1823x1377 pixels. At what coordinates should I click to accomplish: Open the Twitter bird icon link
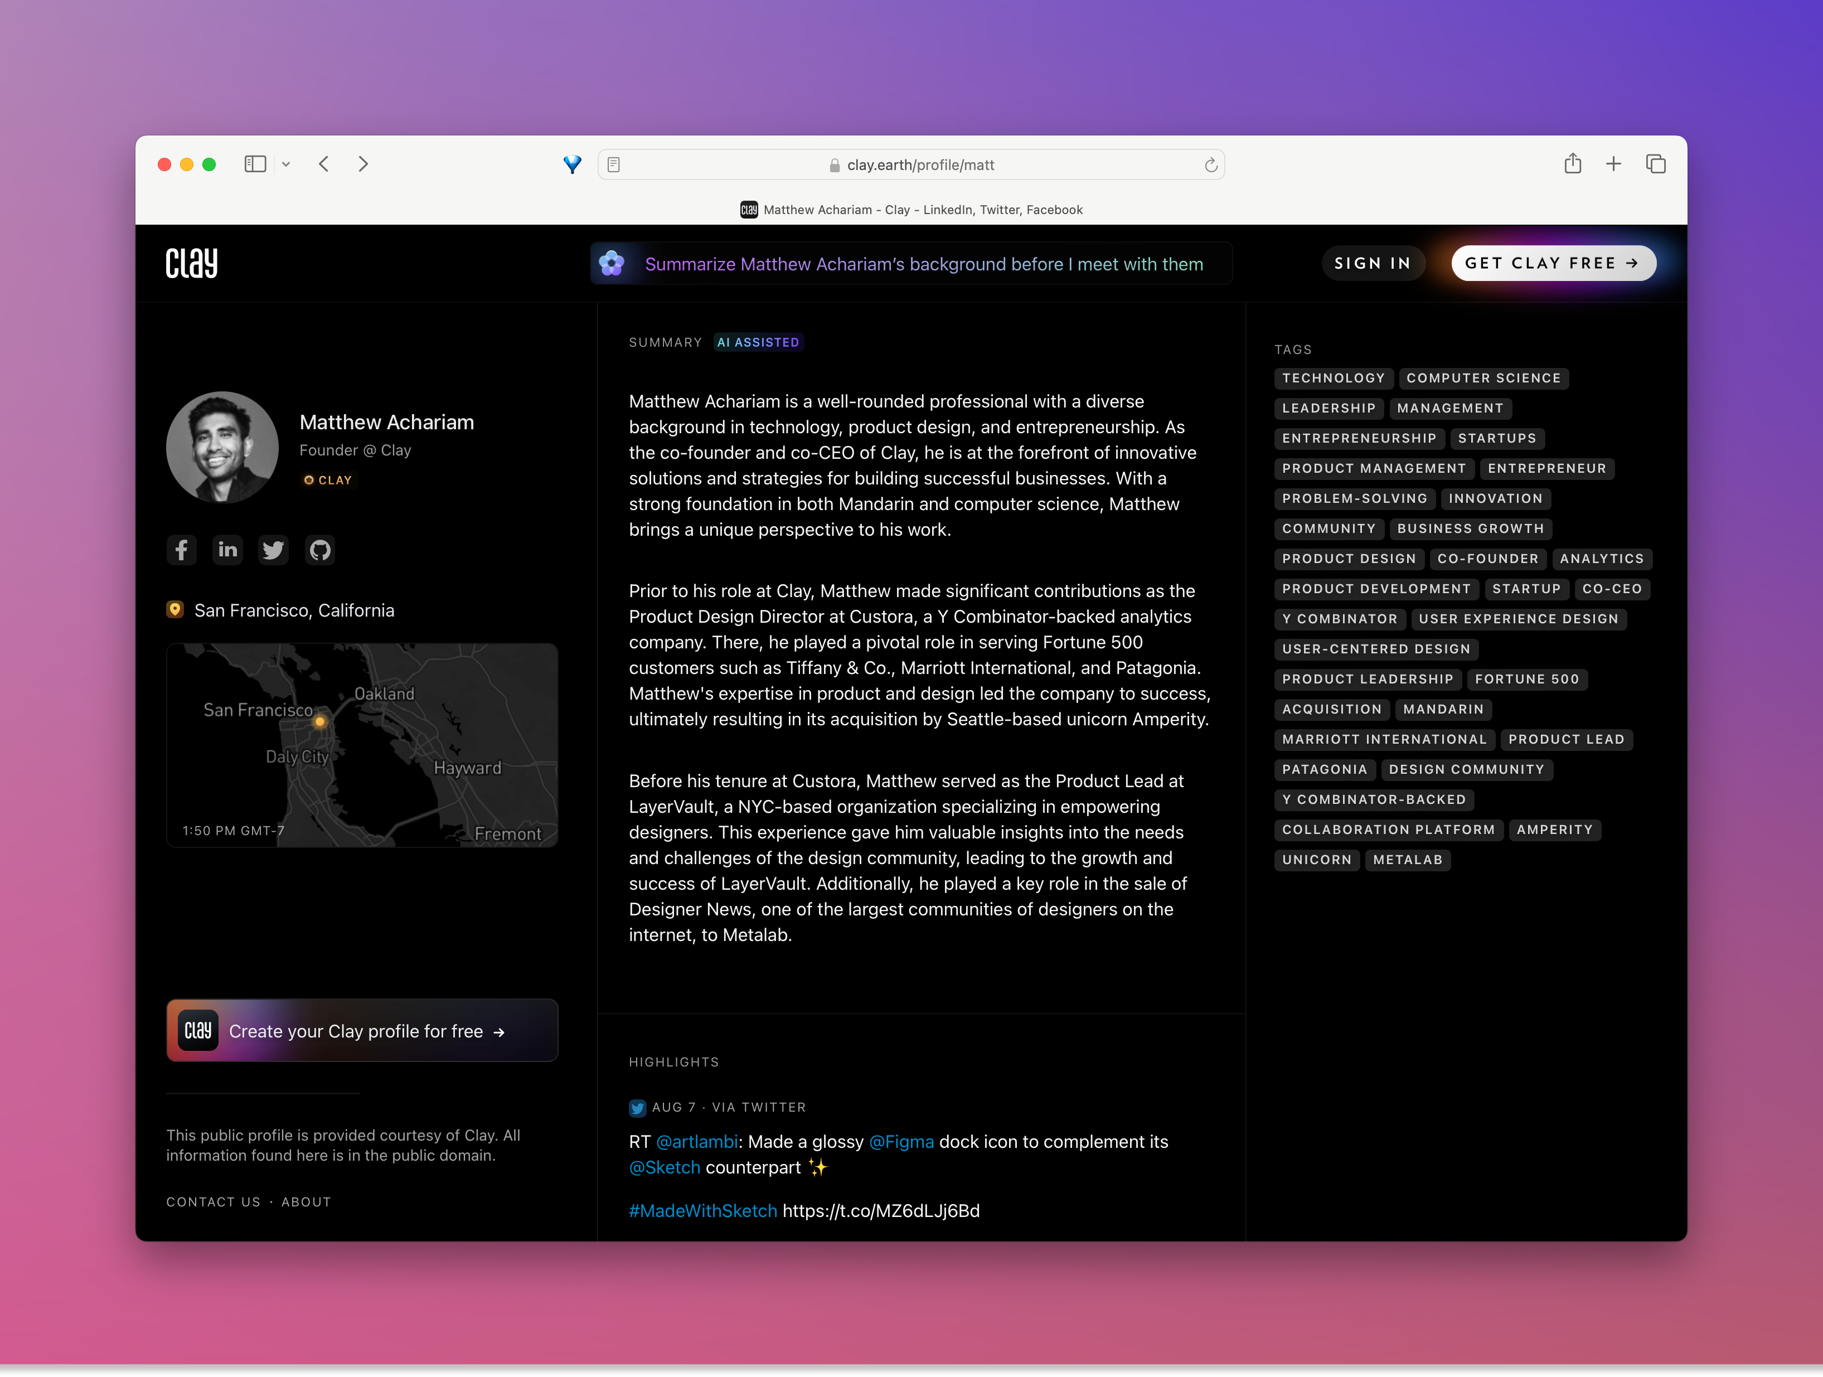274,550
